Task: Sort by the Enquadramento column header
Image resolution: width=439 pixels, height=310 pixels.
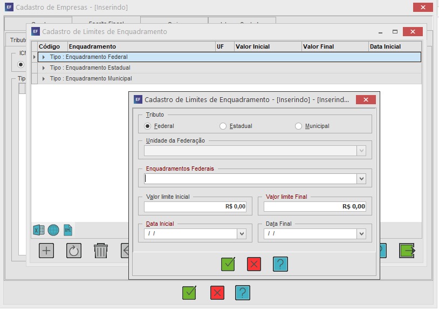Action: [141, 46]
